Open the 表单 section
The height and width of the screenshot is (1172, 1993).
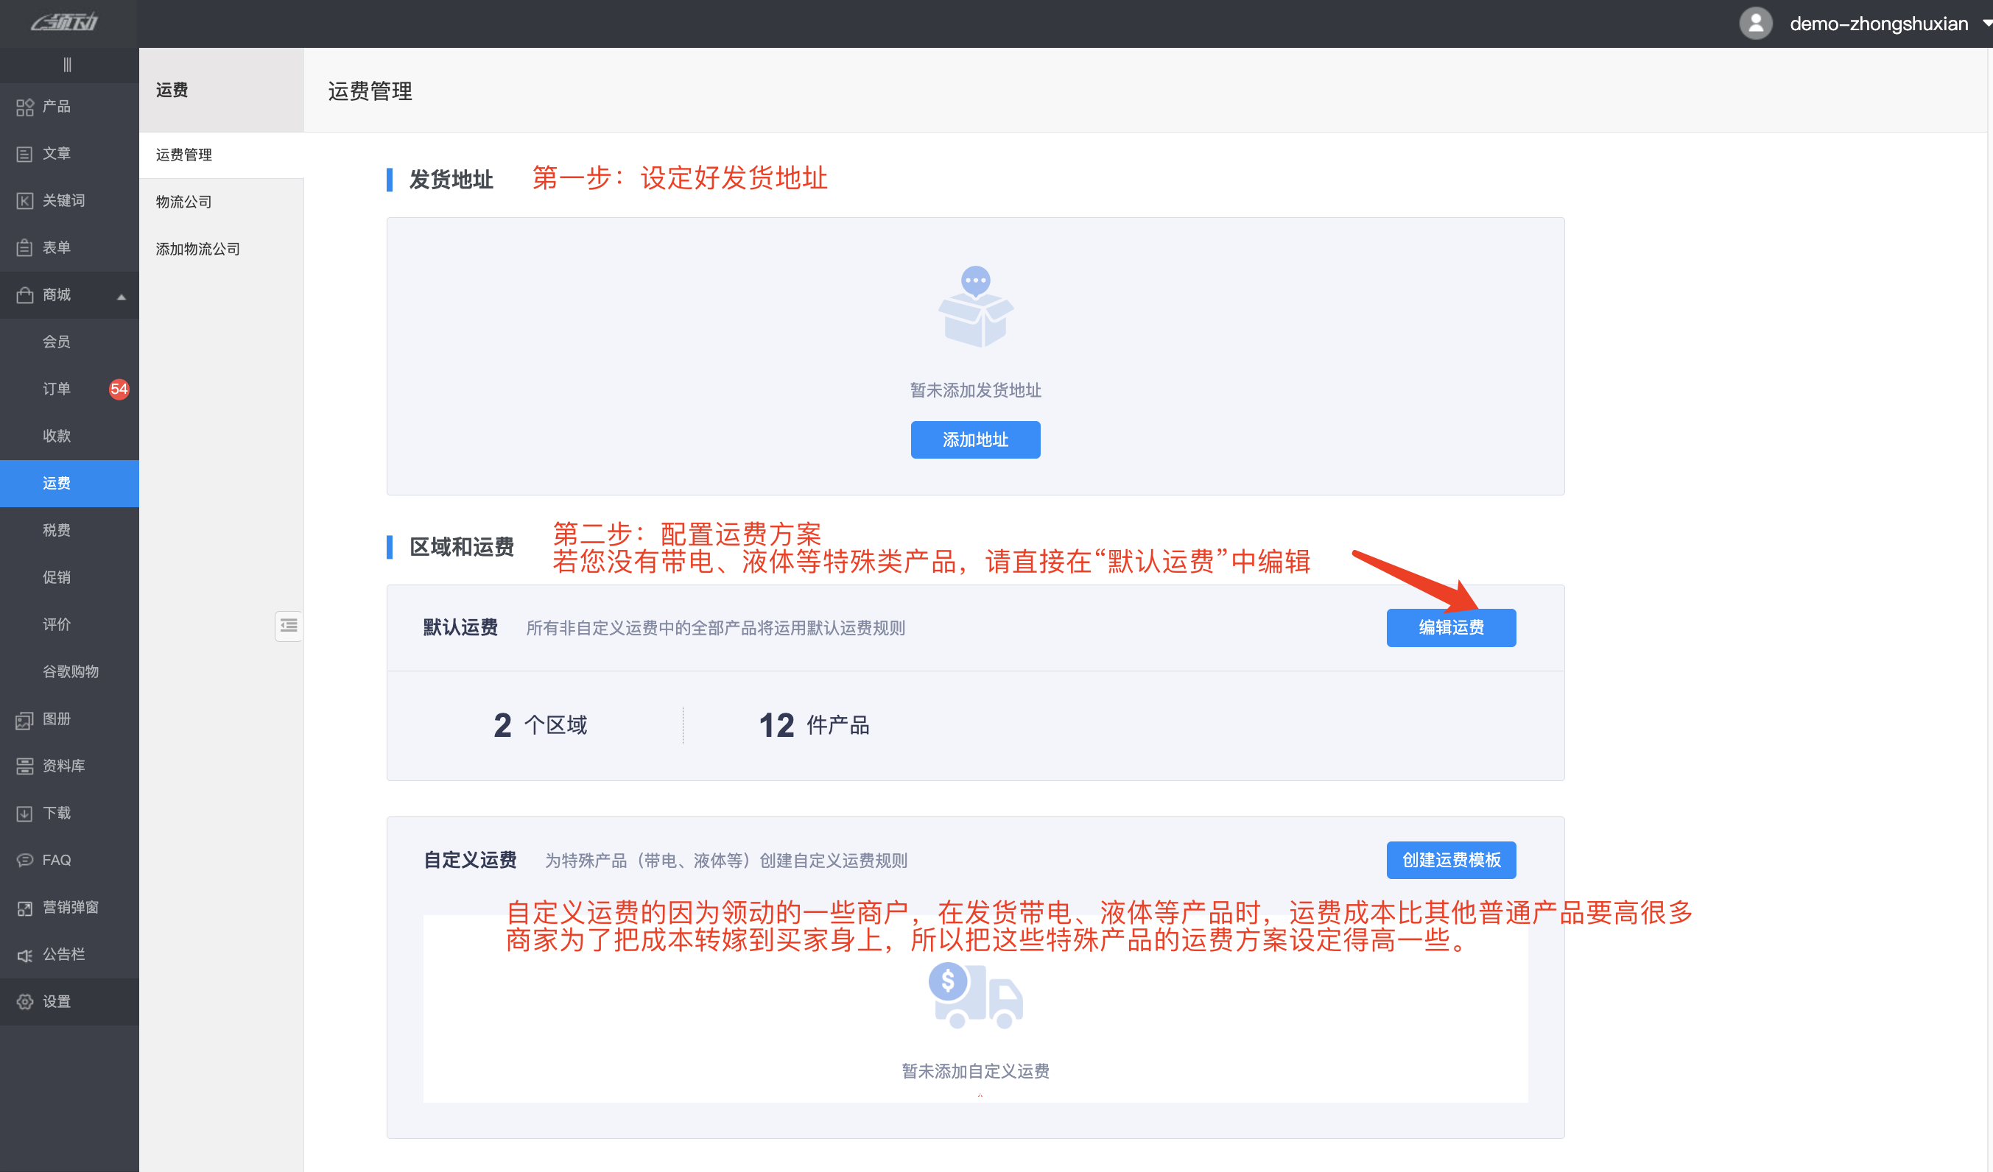55,247
